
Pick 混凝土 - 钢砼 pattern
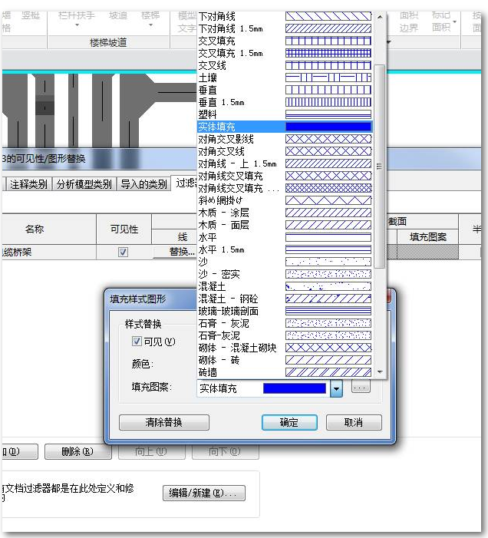tap(285, 299)
